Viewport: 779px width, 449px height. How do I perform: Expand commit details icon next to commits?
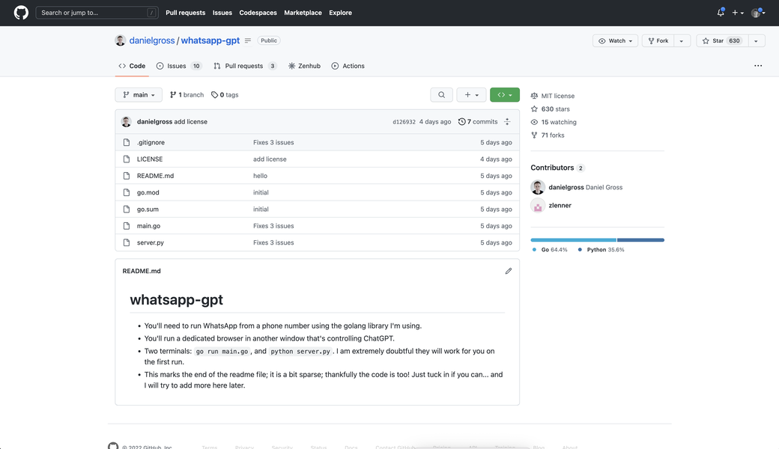click(x=507, y=121)
